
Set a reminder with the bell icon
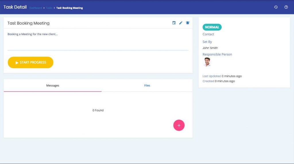pos(187,23)
